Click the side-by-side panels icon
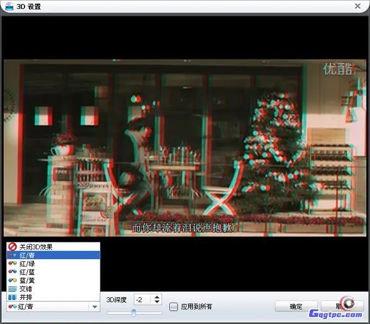This screenshot has width=370, height=324. pos(13,297)
